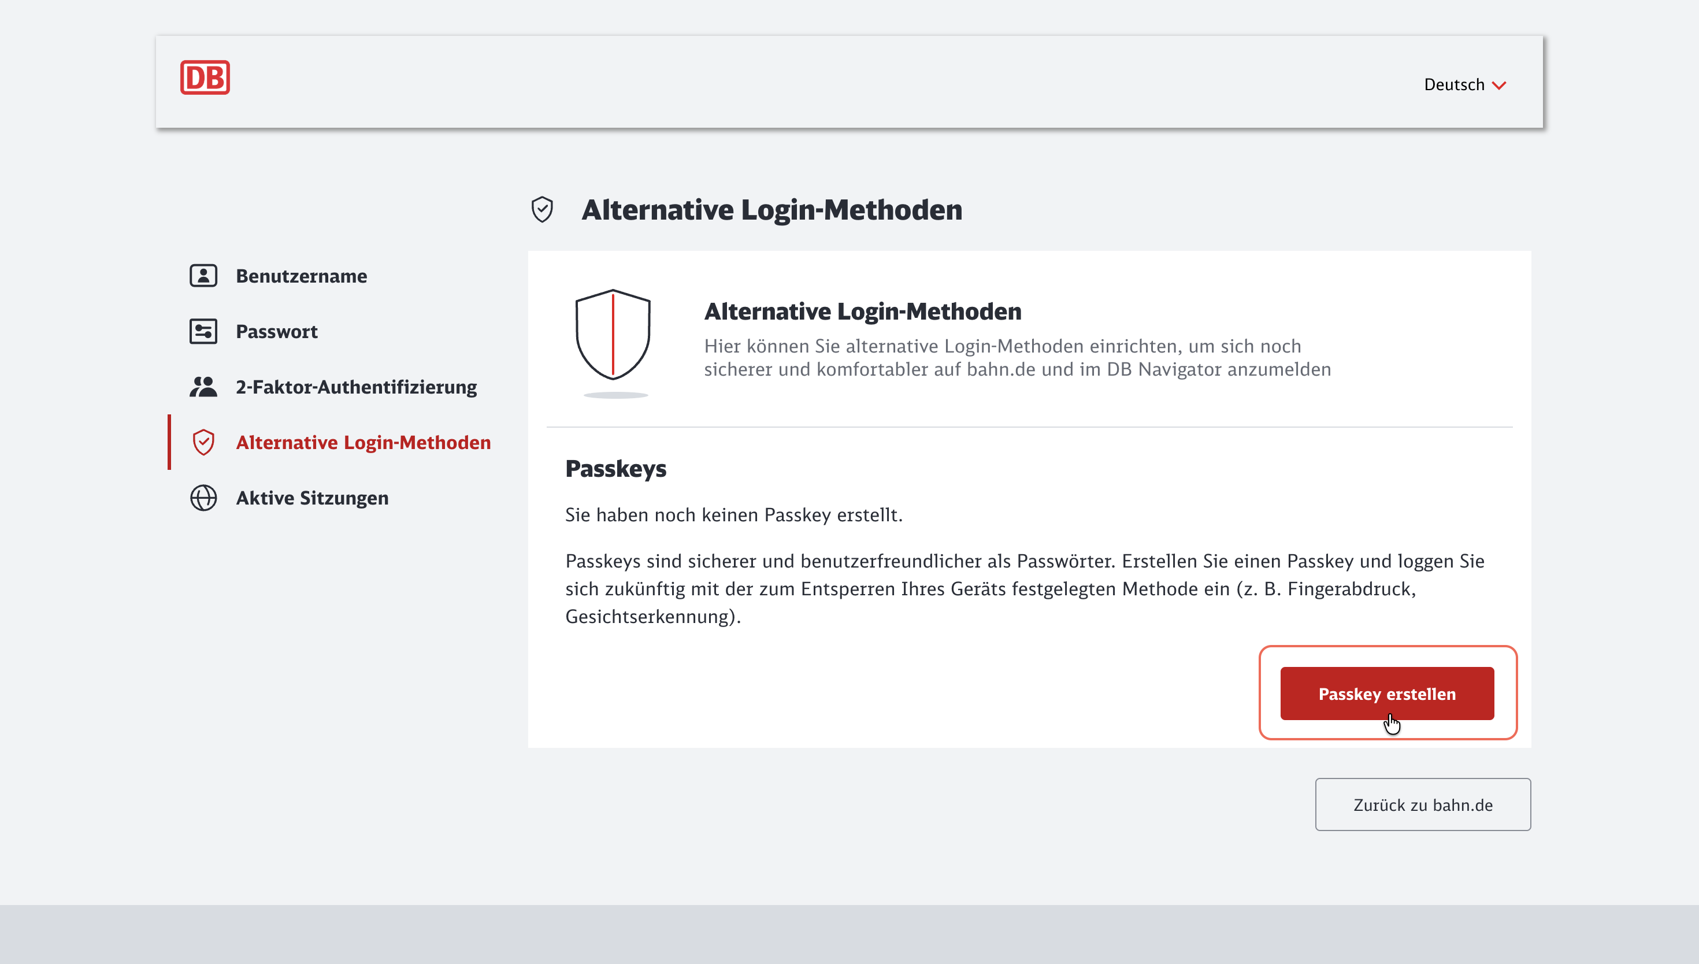Click the Aktive Sitzungen globe icon
The width and height of the screenshot is (1699, 964).
(x=203, y=498)
